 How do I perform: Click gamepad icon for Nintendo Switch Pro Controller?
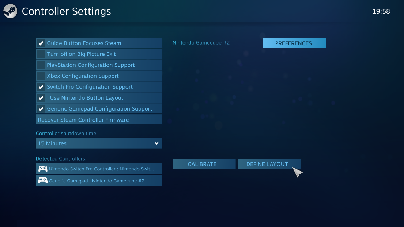point(43,169)
